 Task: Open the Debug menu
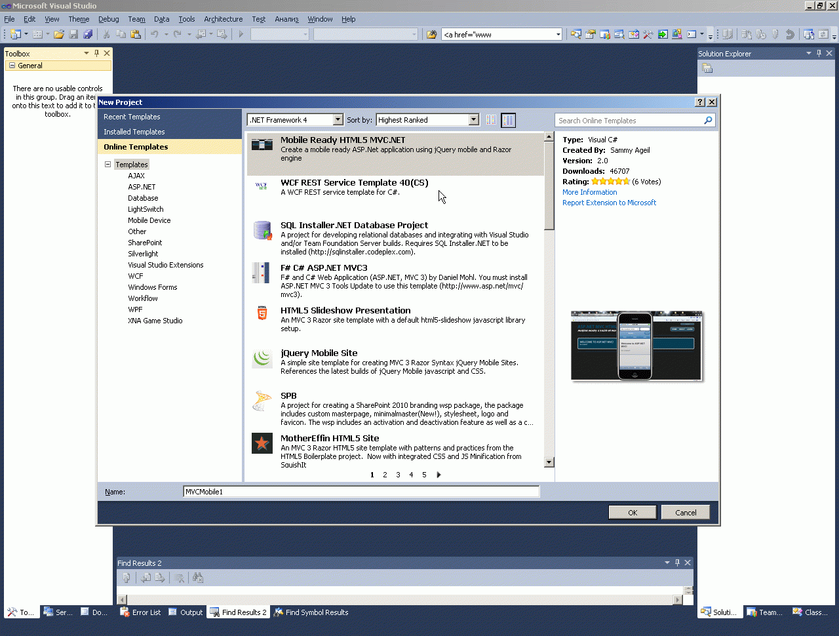[x=109, y=19]
